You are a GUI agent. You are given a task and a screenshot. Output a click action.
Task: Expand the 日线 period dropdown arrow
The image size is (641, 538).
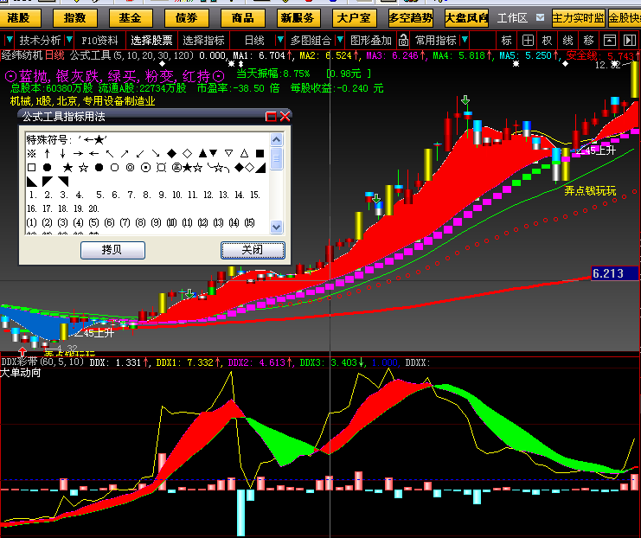coord(280,40)
